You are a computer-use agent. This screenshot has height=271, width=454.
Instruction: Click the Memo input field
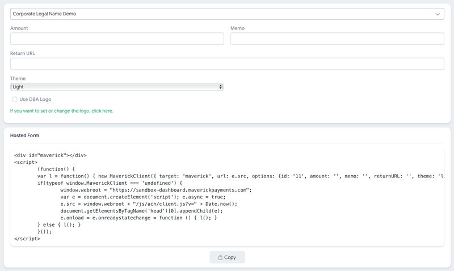click(337, 39)
